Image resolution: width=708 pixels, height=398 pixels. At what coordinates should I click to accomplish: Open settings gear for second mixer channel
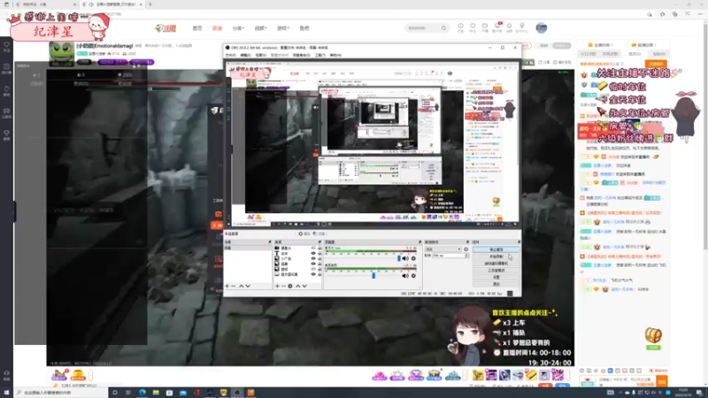(413, 276)
